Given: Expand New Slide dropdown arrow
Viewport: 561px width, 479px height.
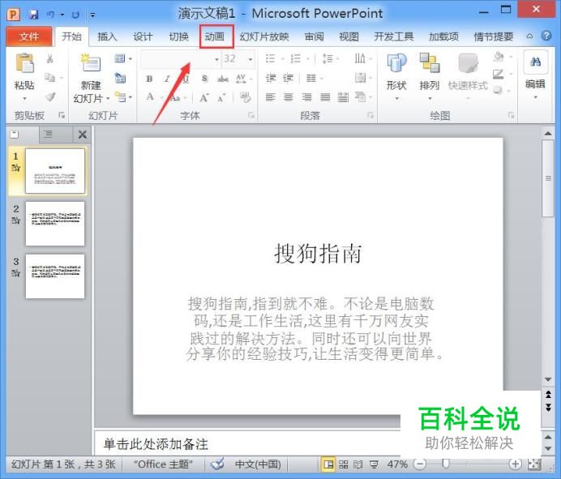Looking at the screenshot, I should click(108, 98).
